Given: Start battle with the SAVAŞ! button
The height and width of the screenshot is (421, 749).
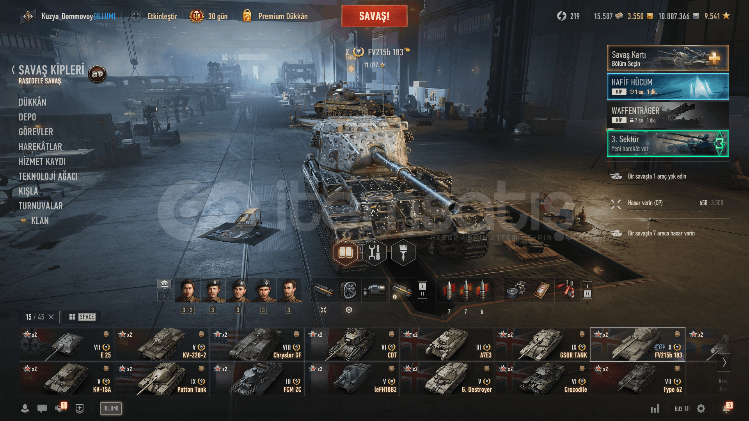Looking at the screenshot, I should 374,16.
